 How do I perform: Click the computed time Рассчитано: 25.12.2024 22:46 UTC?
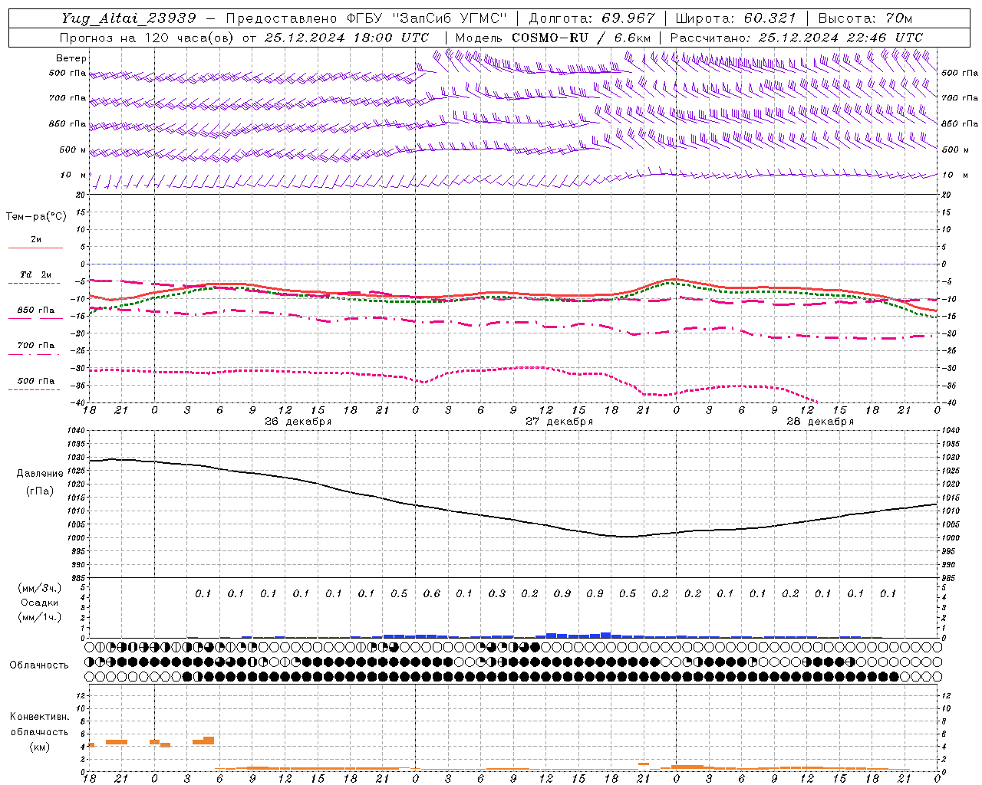coord(796,38)
